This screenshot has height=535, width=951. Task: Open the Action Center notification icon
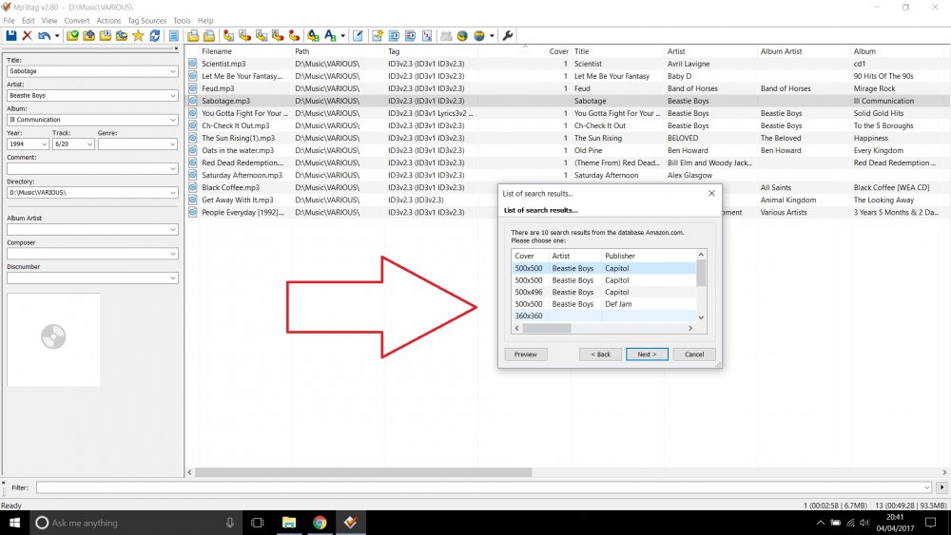point(931,523)
